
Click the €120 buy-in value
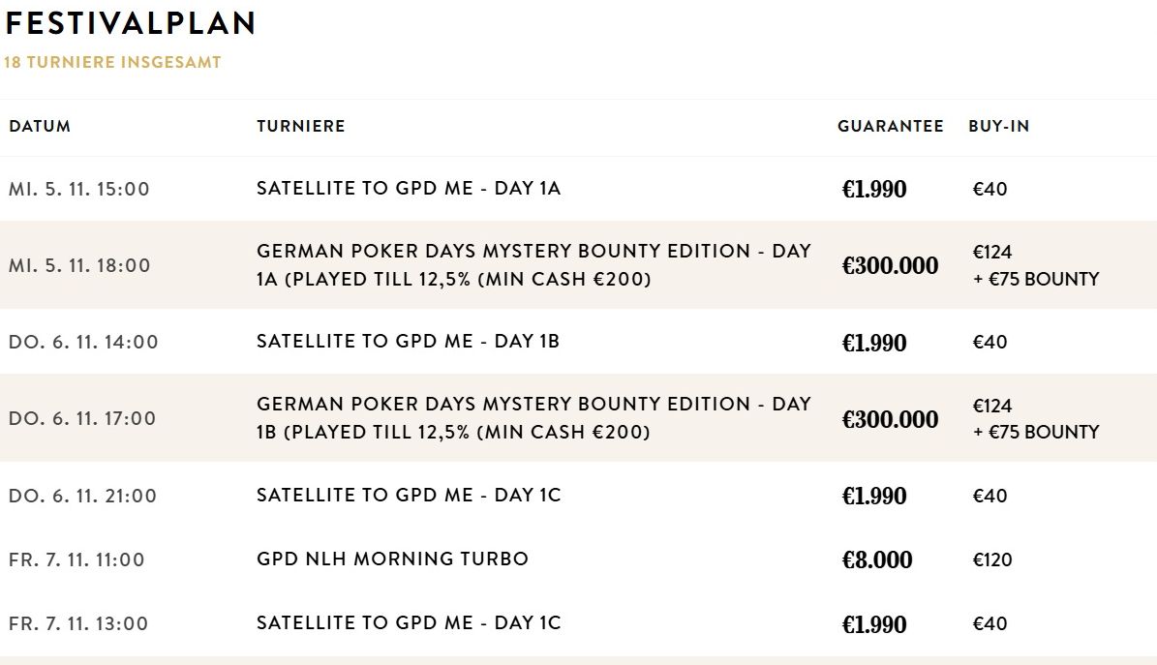tap(991, 560)
